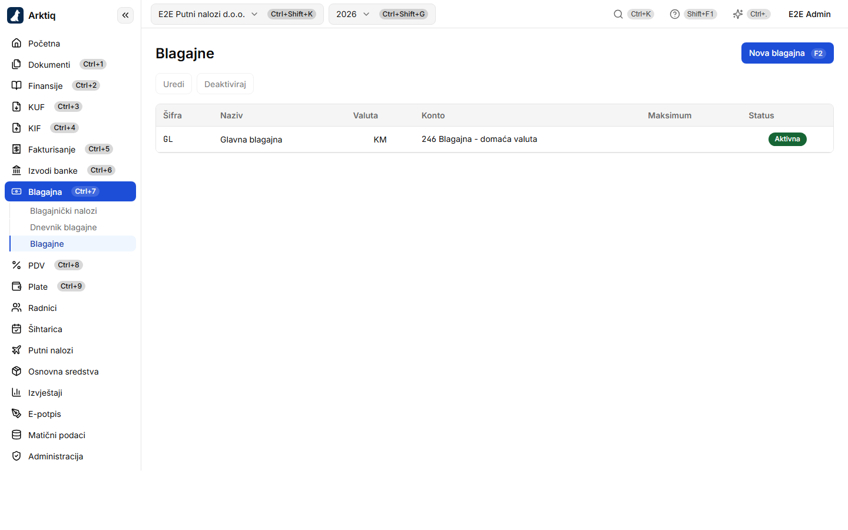This screenshot has height=530, width=848.
Task: Click the Matični podaci database icon
Action: click(16, 435)
